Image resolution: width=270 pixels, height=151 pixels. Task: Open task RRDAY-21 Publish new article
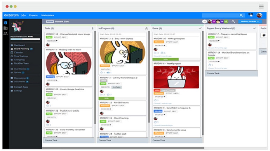click(62, 111)
